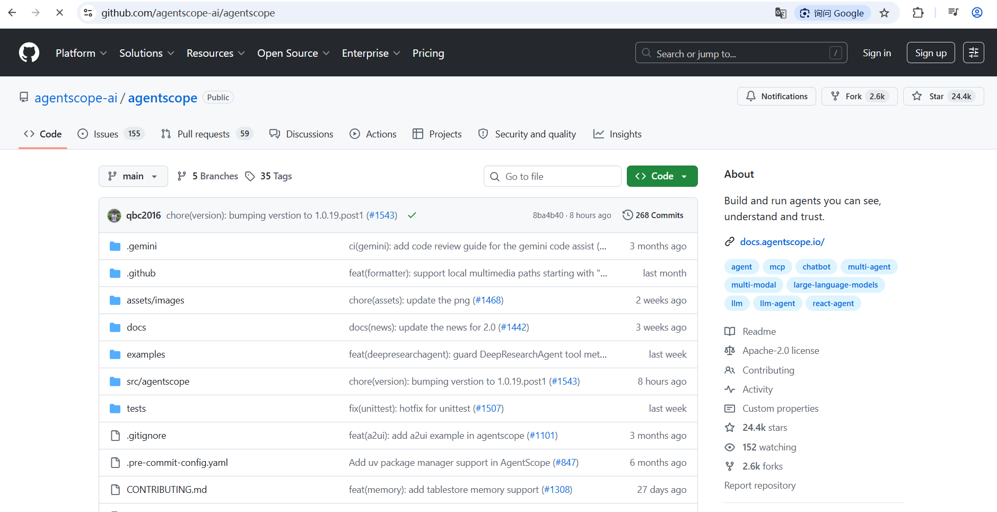The height and width of the screenshot is (512, 997).
Task: Click the Sign up button
Action: 931,53
